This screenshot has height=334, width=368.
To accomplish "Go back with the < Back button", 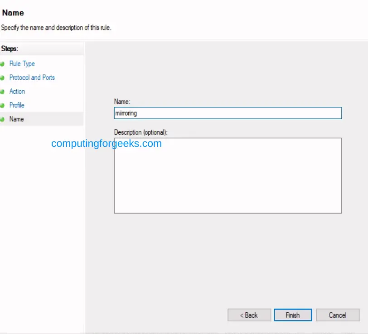I will [249, 315].
